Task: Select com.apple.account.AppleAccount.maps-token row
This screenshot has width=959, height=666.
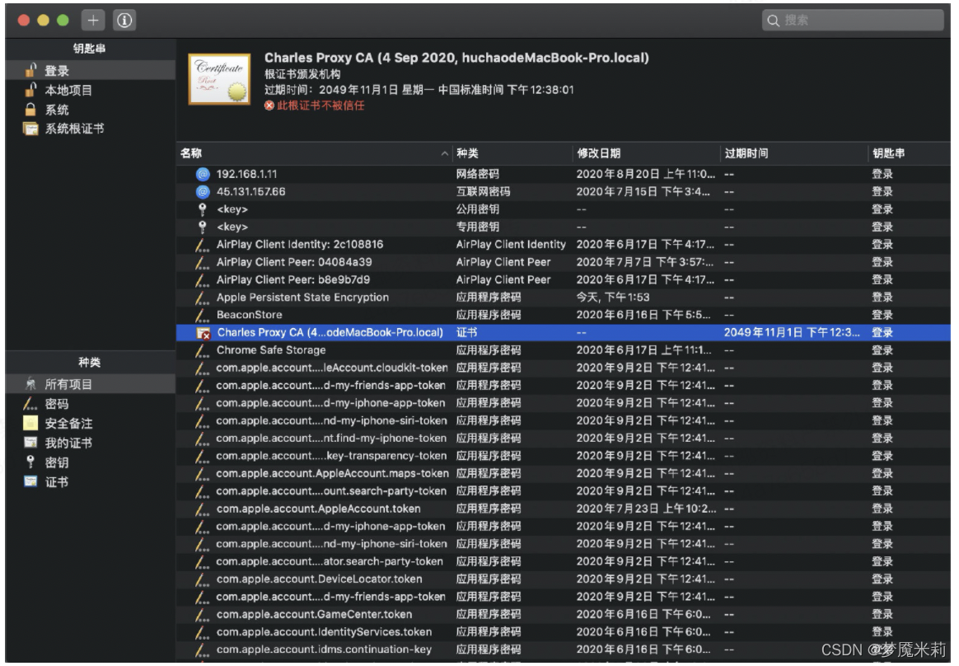Action: pyautogui.click(x=564, y=473)
